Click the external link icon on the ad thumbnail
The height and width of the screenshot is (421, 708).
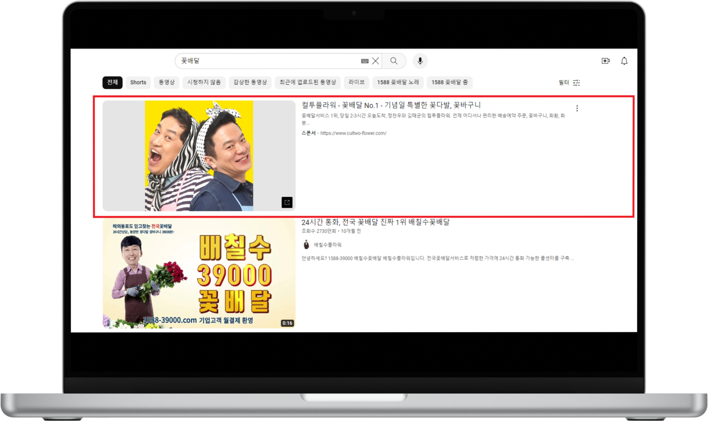pyautogui.click(x=287, y=202)
